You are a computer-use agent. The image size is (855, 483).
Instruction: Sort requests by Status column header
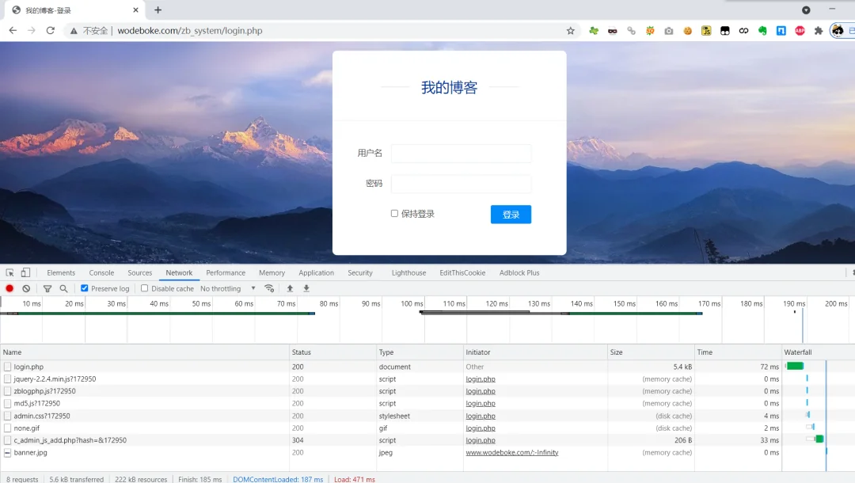[332, 352]
